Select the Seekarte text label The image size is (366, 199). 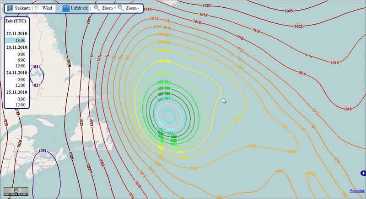click(x=22, y=8)
